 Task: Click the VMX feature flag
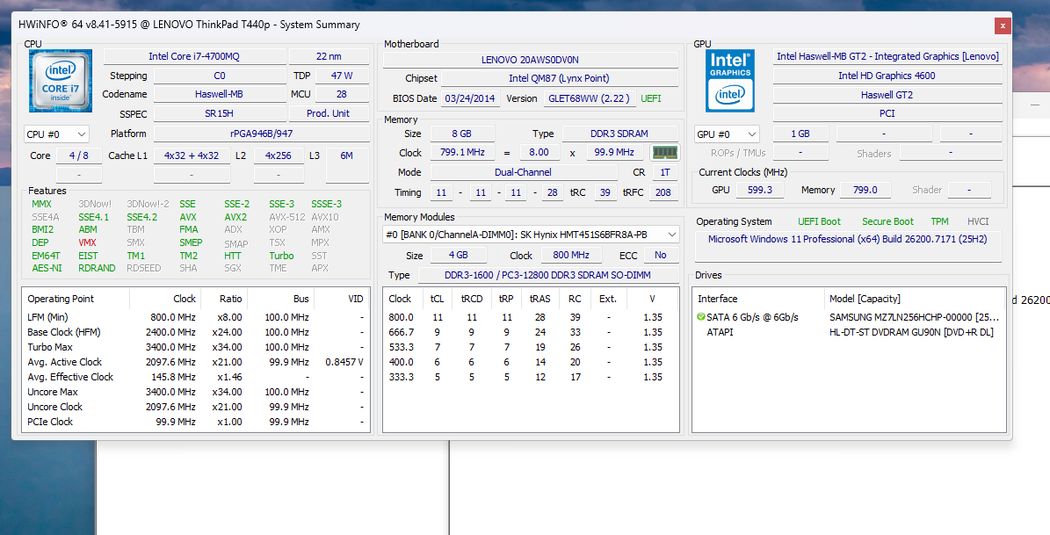point(88,242)
